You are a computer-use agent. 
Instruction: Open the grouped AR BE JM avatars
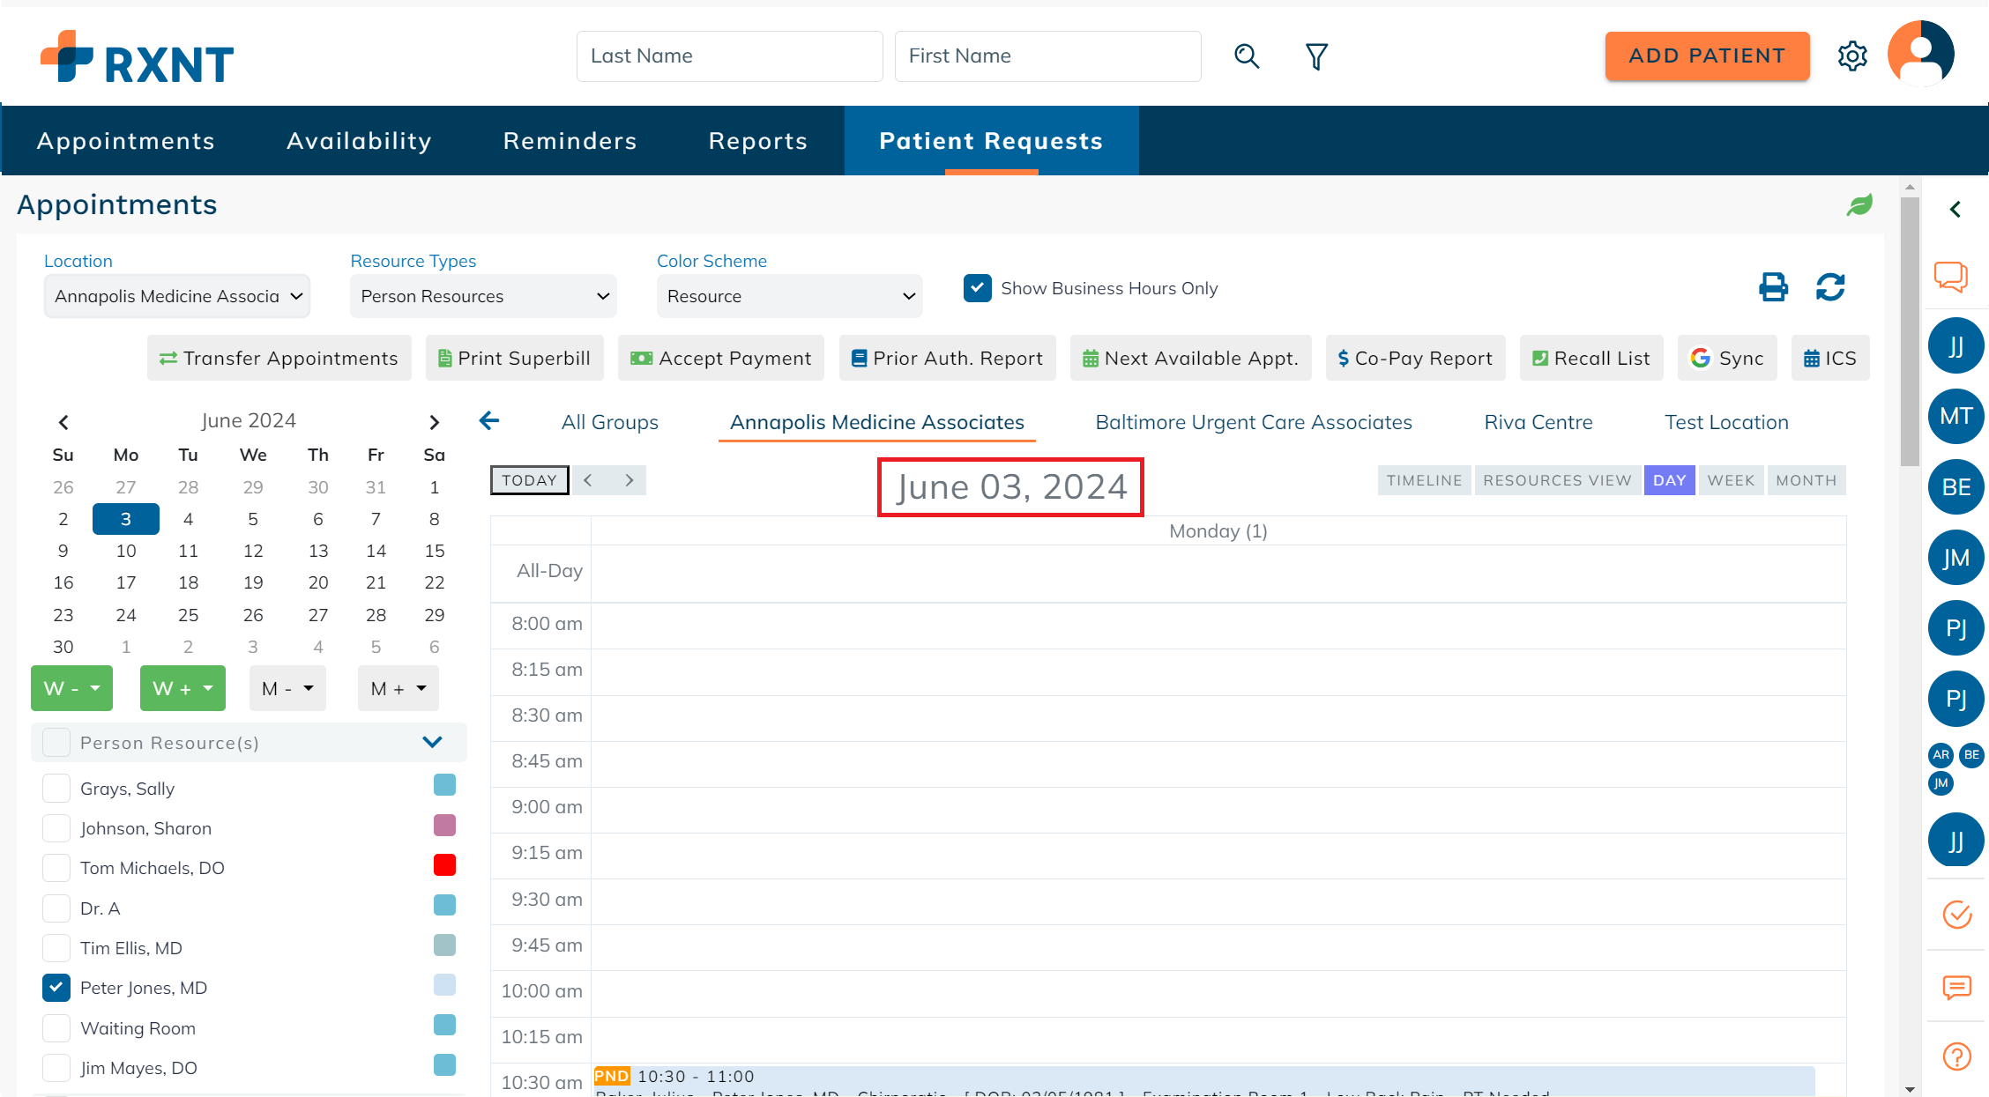(x=1956, y=768)
